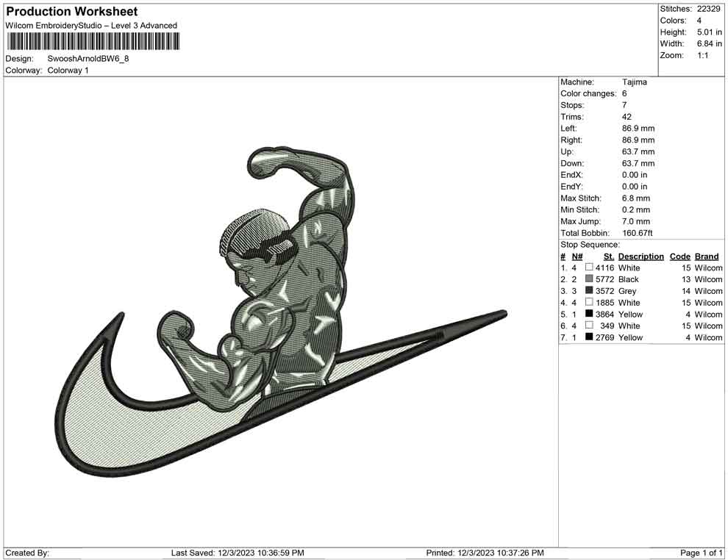The width and height of the screenshot is (728, 560).
Task: Click the Max Jump value '7.0 mm'
Action: (x=636, y=221)
